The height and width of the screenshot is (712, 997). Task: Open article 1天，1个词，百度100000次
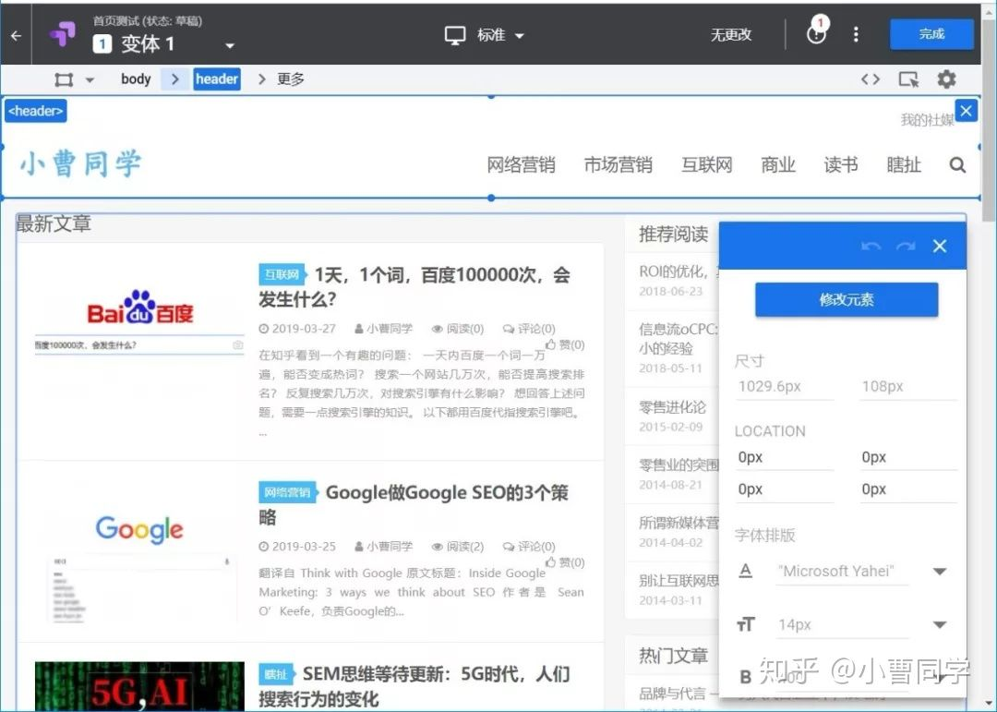click(414, 287)
